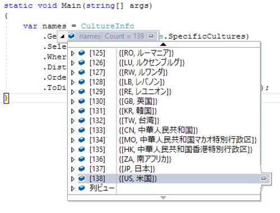Click object icon for 列ビュー row
The image size is (280, 213).
click(82, 188)
